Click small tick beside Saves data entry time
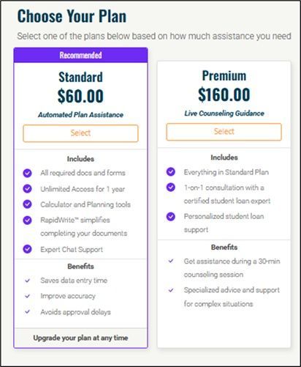Viewport: 301px width, 367px height. point(27,281)
